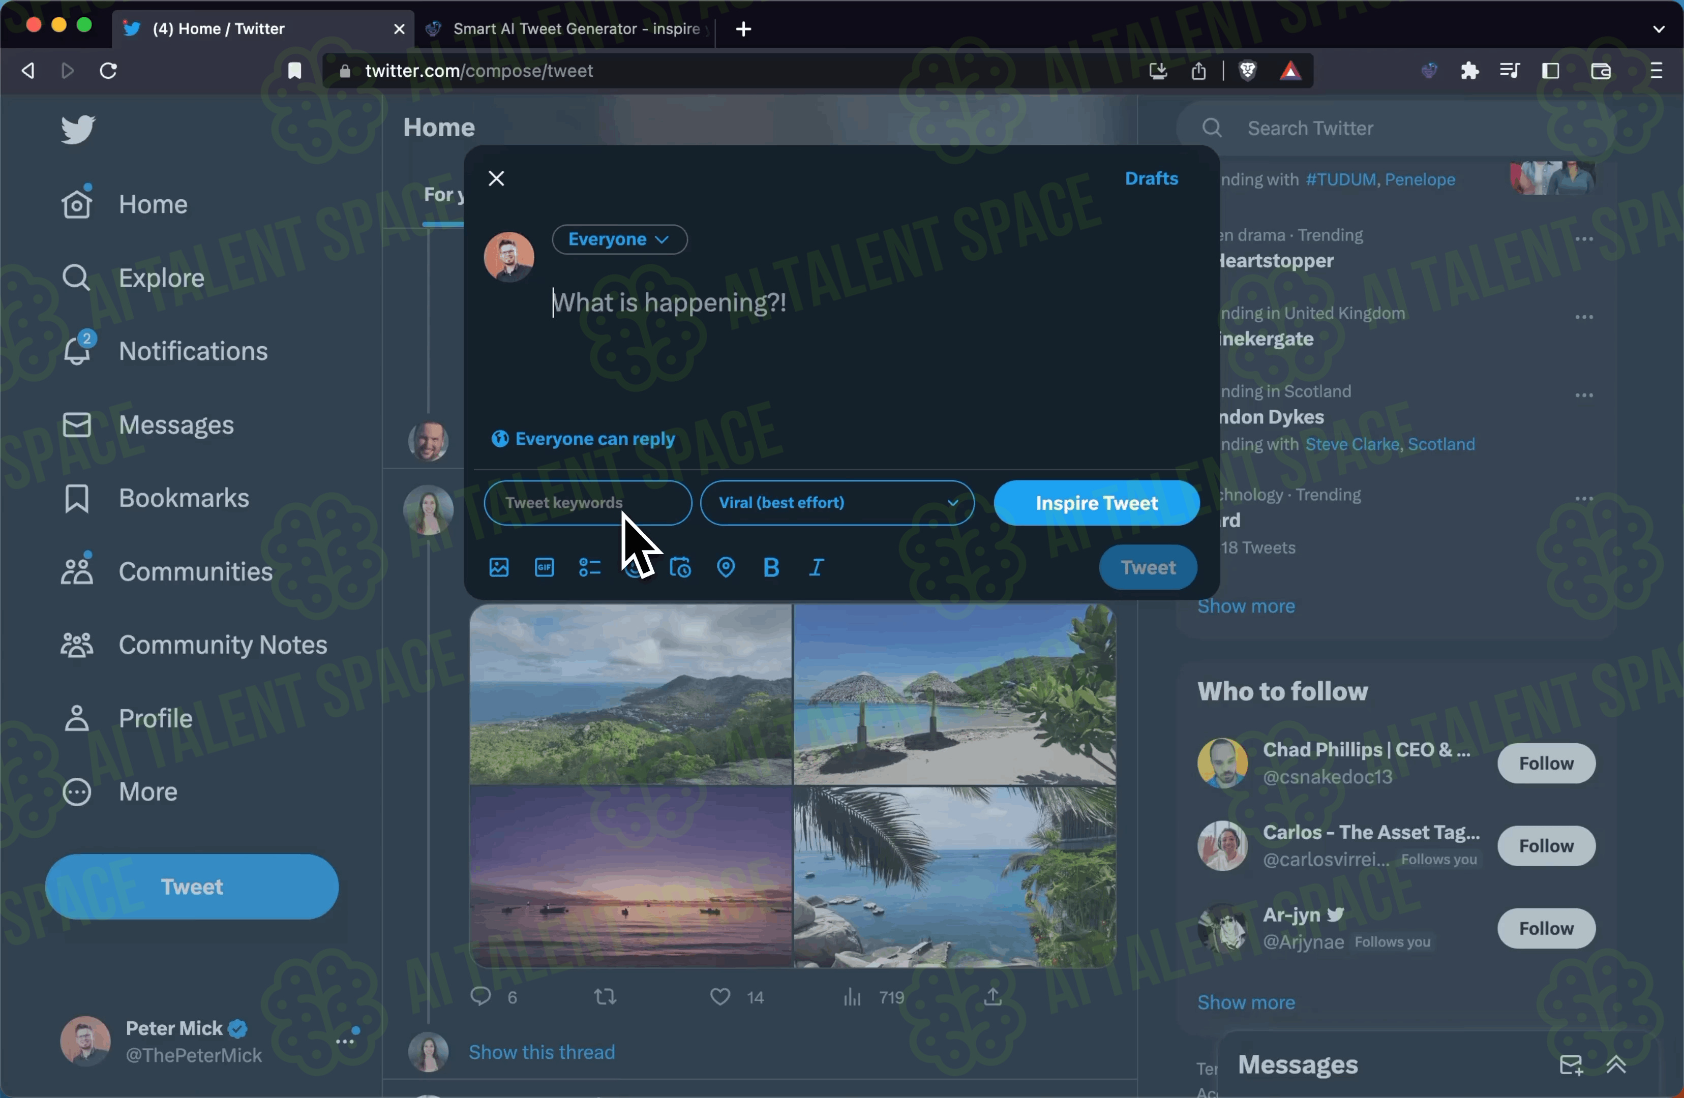The width and height of the screenshot is (1684, 1098).
Task: Click the Inspire Tweet button
Action: point(1097,503)
